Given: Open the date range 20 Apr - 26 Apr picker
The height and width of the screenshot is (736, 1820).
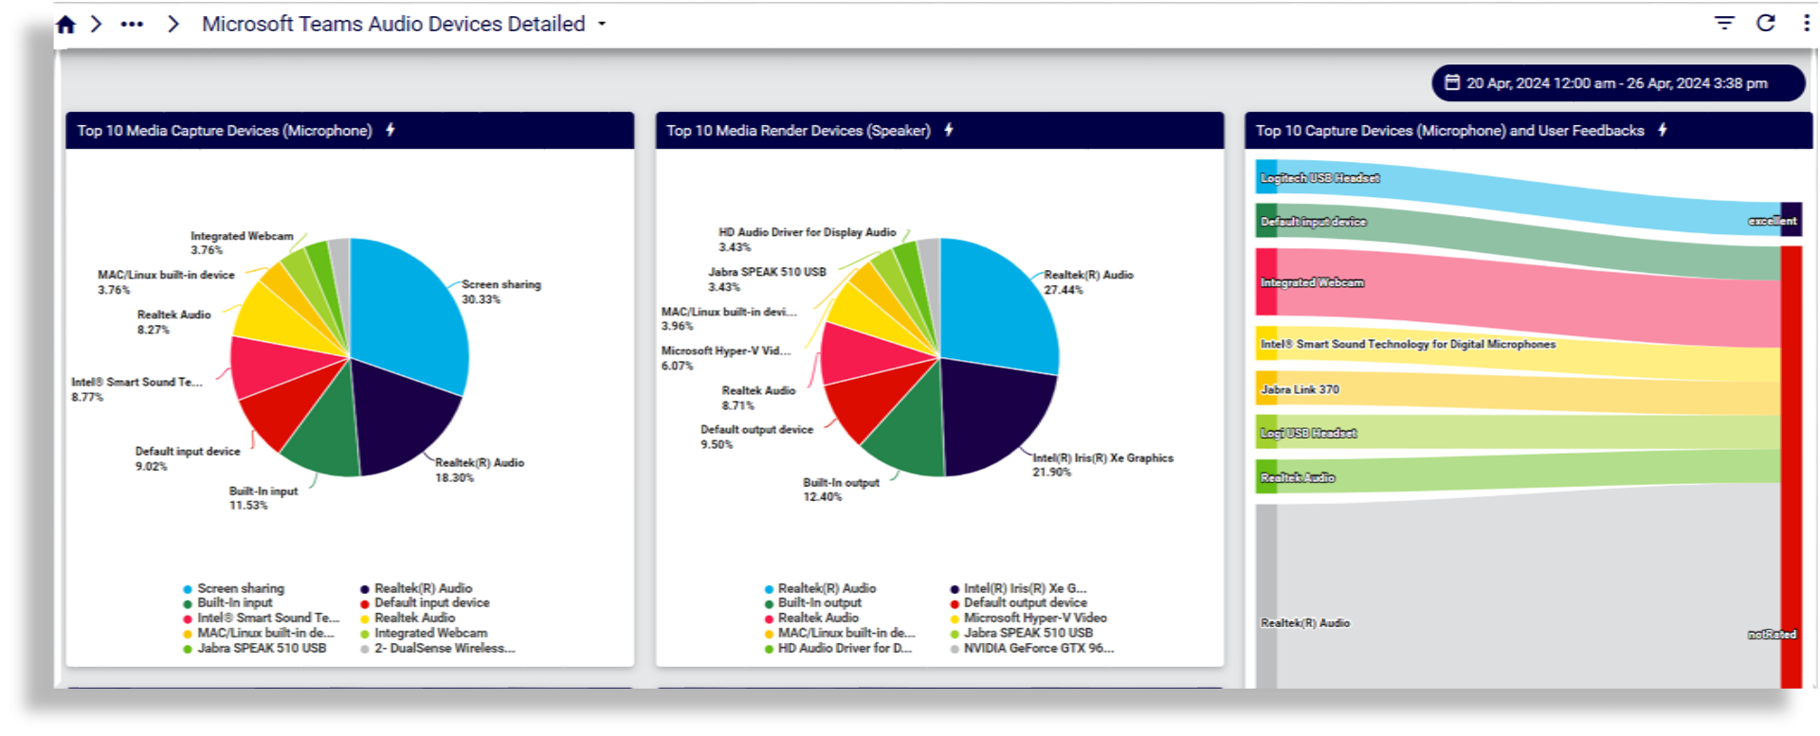Looking at the screenshot, I should pyautogui.click(x=1617, y=82).
